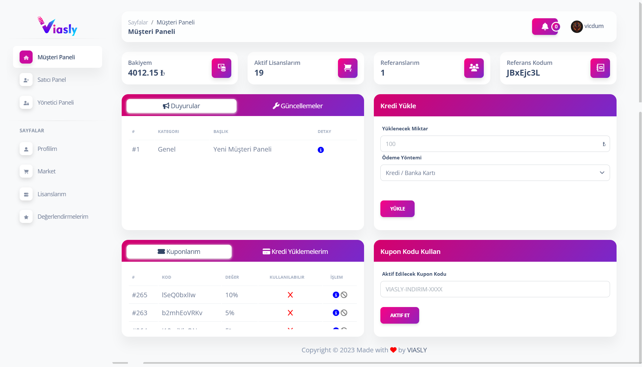Open Lisanslarım page in sidebar
Screen dimensions: 642x367
pos(52,194)
